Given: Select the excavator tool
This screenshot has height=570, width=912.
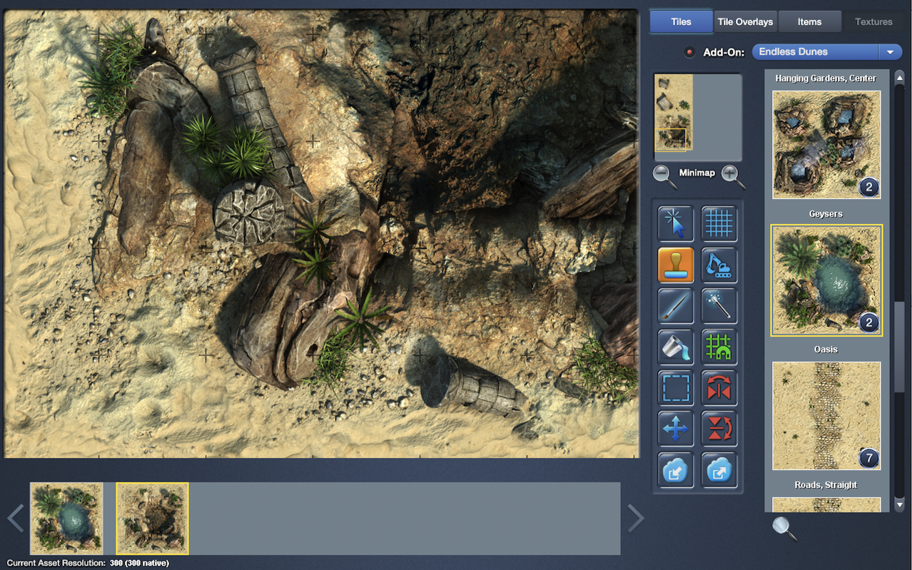Looking at the screenshot, I should [x=719, y=265].
